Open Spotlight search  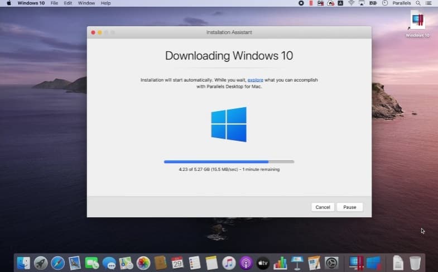(418, 3)
